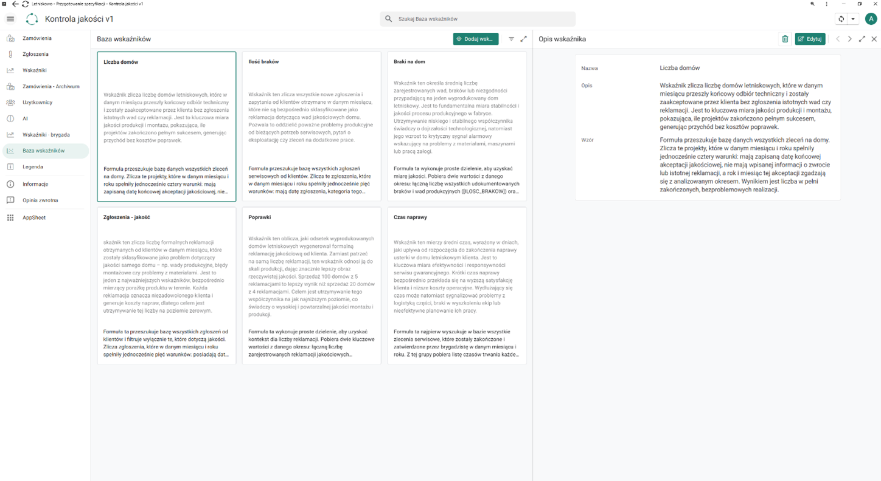Open Wskaźniki - brygada sidebar item

[44, 135]
